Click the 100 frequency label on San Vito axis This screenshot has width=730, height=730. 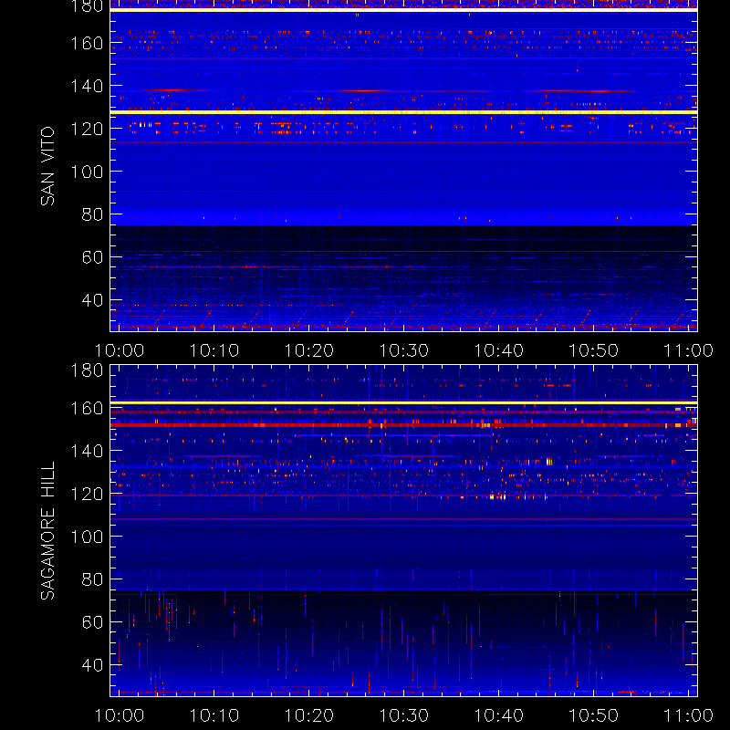pos(87,172)
